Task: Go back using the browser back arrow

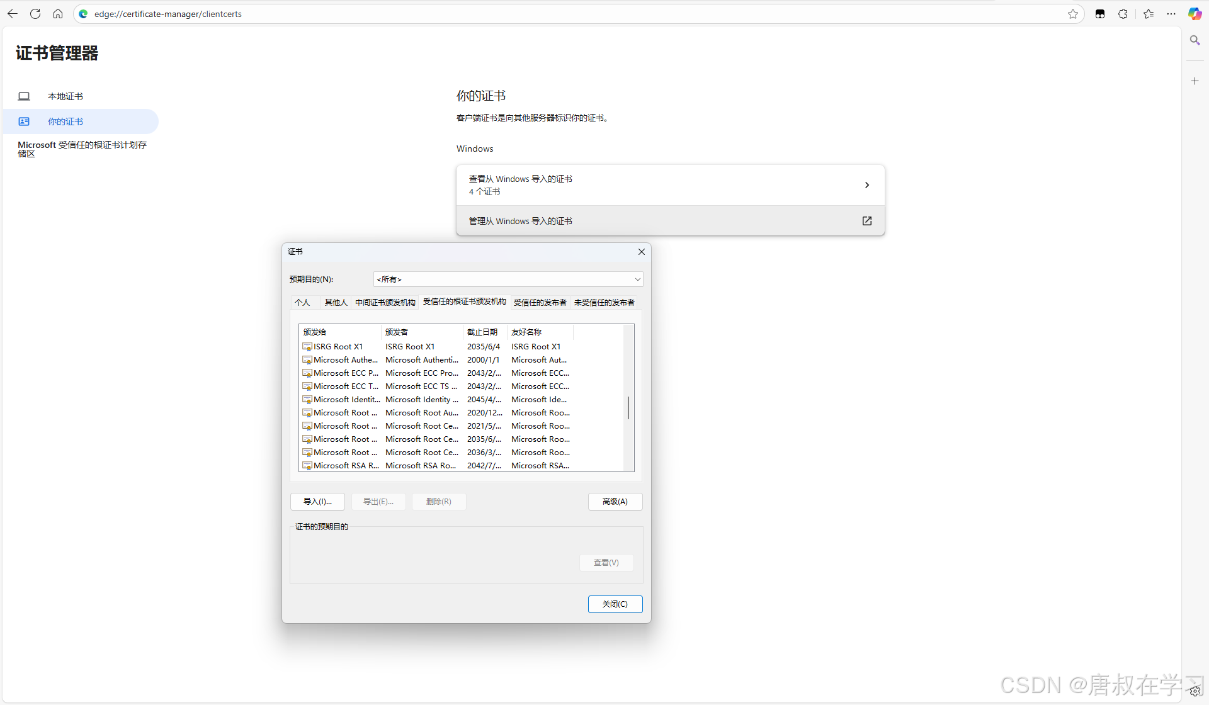Action: (13, 14)
